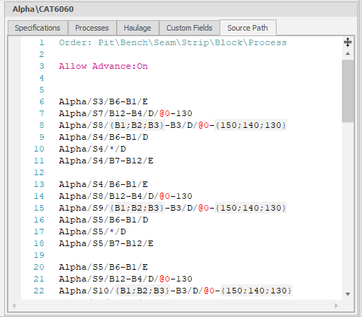
Task: Click line 'Alpha/S4/B6-B1/D'
Action: (x=104, y=137)
